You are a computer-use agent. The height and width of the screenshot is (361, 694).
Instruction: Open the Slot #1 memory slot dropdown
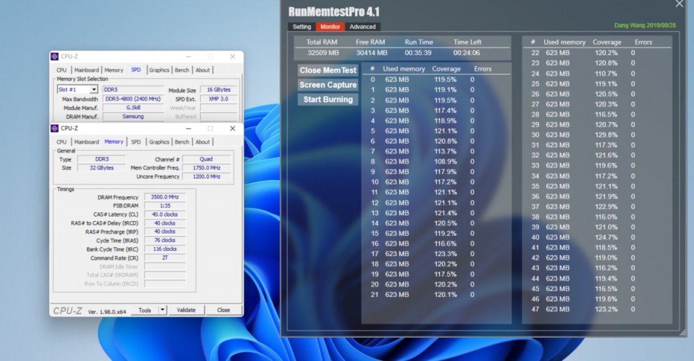(x=94, y=89)
